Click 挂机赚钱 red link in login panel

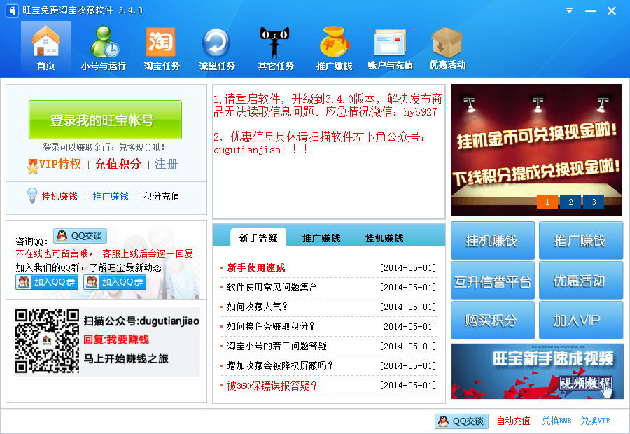point(59,196)
